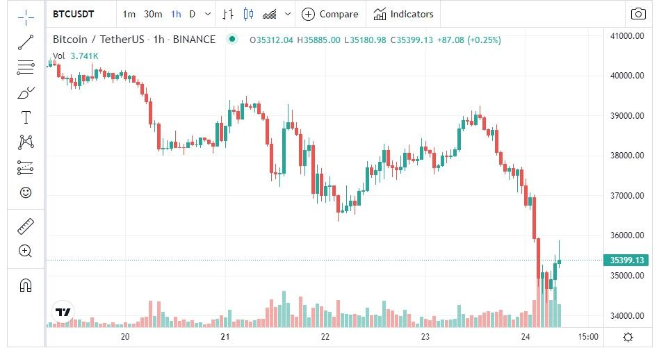Screen dimensions: 659x348
Task: Open the Compare symbol dialog
Action: click(330, 15)
